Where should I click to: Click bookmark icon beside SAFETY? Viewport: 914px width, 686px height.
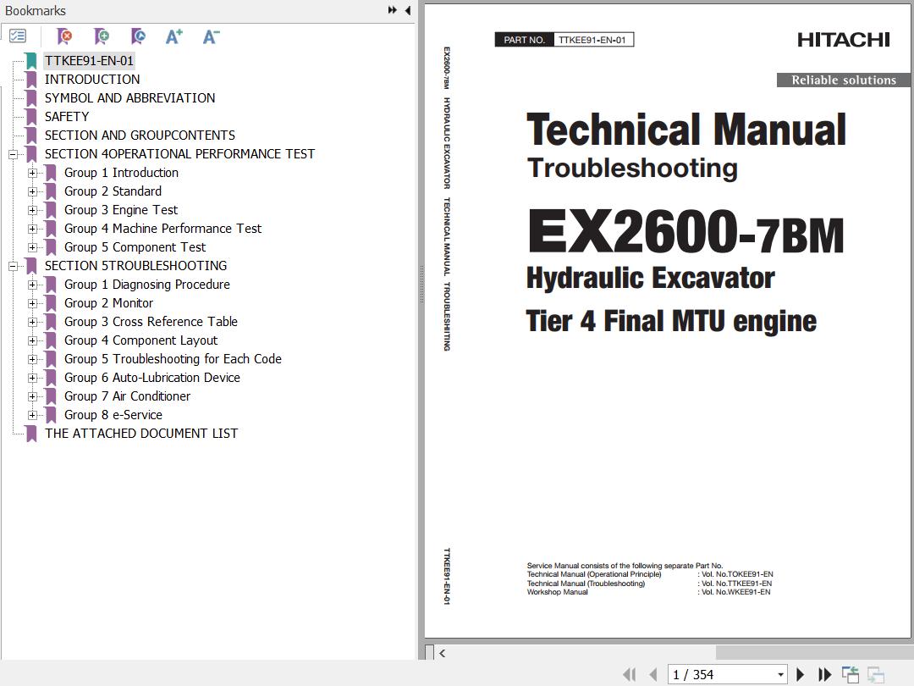click(31, 117)
